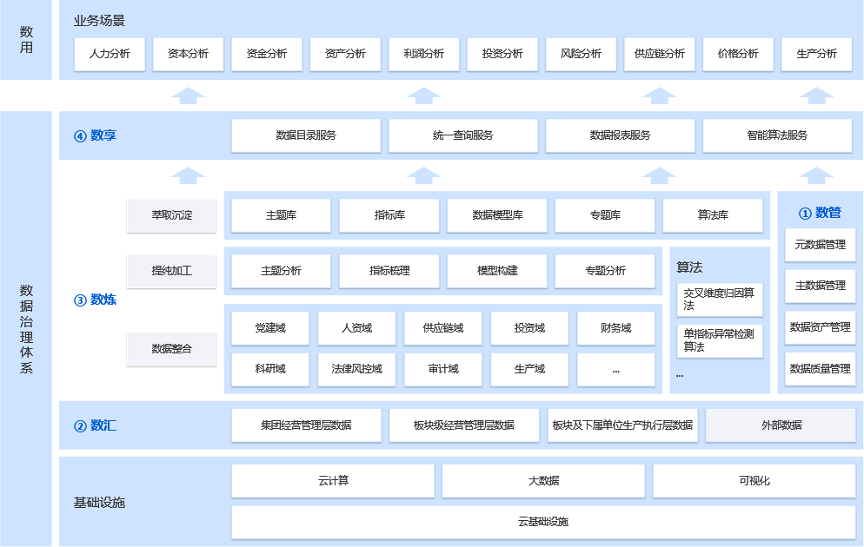Image resolution: width=864 pixels, height=547 pixels.
Task: Select the 数据质量管理 box
Action: click(x=820, y=369)
